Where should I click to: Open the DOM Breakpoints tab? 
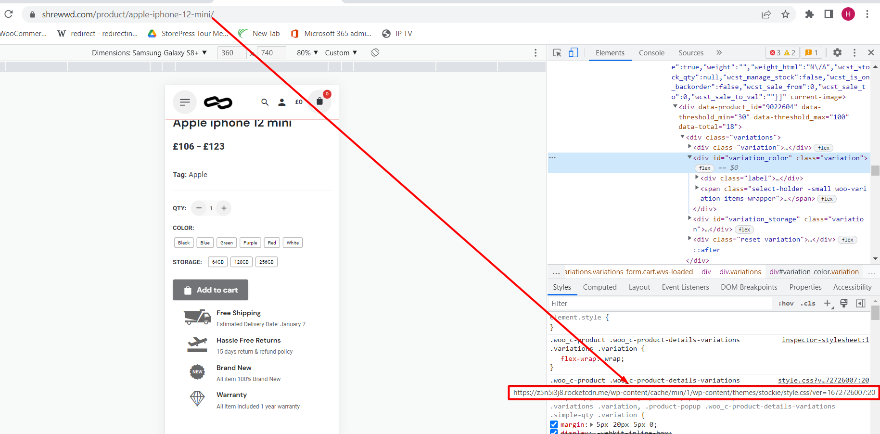[749, 287]
